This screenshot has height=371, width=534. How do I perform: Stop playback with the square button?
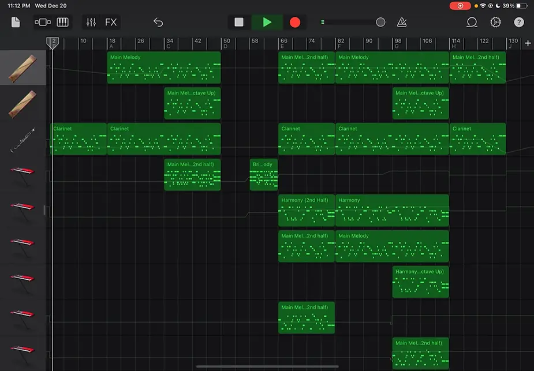pos(239,23)
